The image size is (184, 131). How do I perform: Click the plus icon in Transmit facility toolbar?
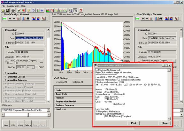pyautogui.click(x=10, y=19)
